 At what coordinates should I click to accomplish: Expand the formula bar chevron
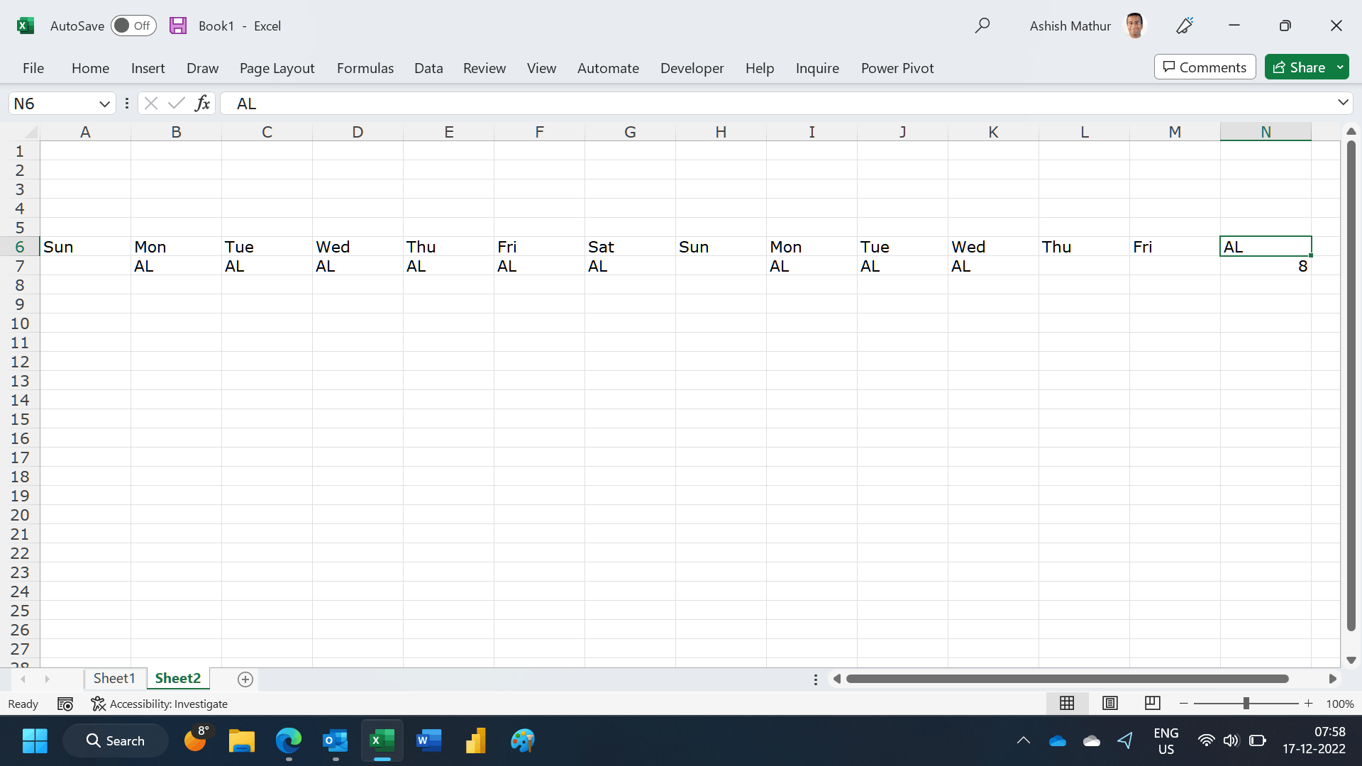point(1343,103)
